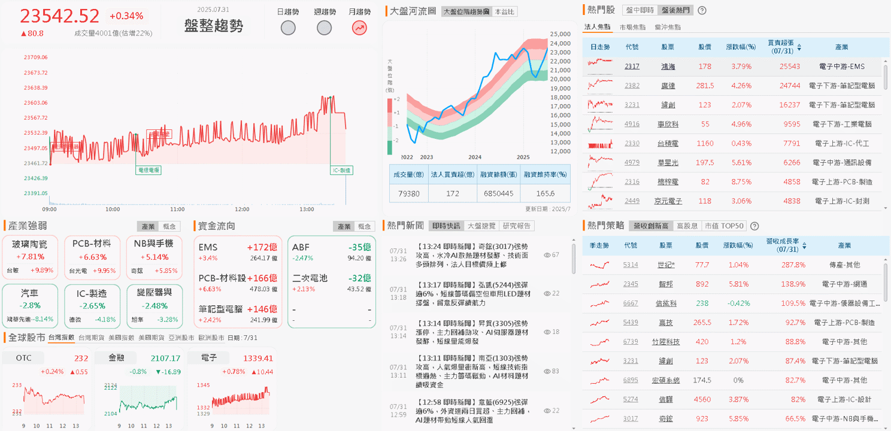
Task: Select 概念 toggle in 產業強弱
Action: (x=169, y=226)
